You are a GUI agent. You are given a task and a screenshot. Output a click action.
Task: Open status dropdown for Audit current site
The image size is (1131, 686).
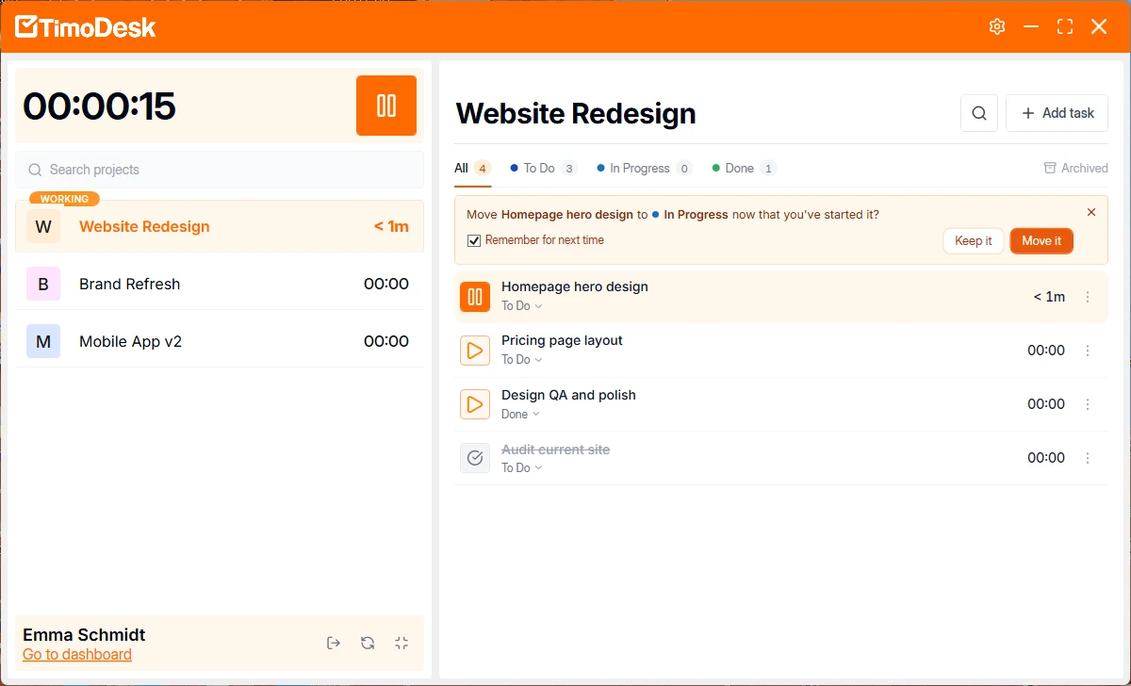click(x=522, y=467)
